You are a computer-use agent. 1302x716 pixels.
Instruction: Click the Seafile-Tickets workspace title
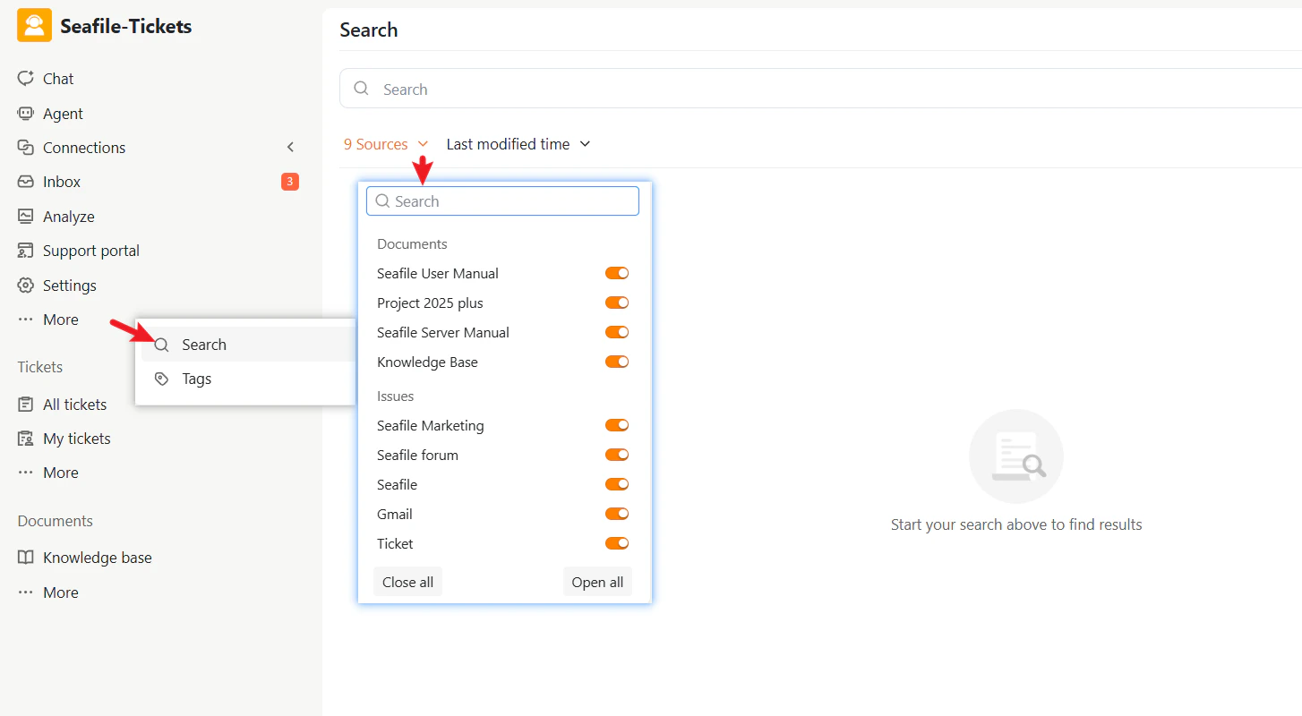tap(126, 26)
